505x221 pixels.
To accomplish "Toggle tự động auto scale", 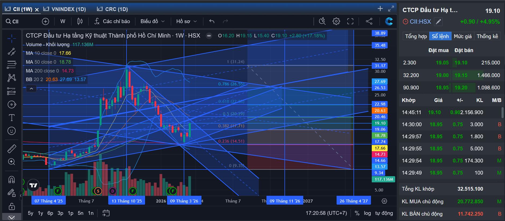I will coord(384,213).
